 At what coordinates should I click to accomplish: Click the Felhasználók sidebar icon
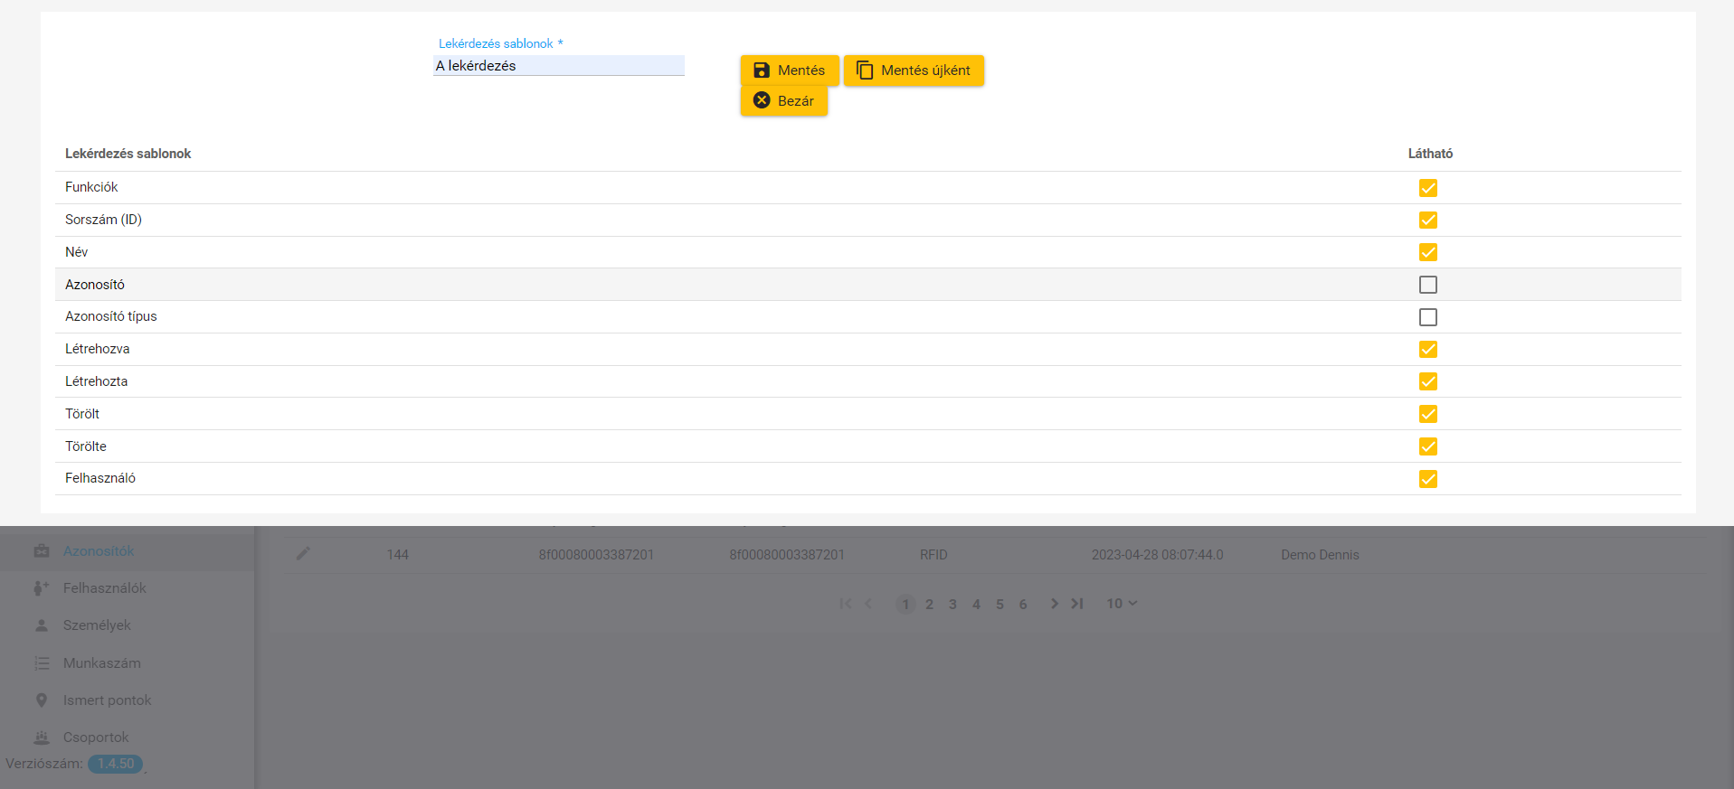[x=42, y=588]
